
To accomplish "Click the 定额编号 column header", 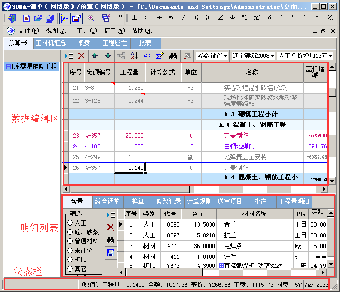I will click(99, 73).
